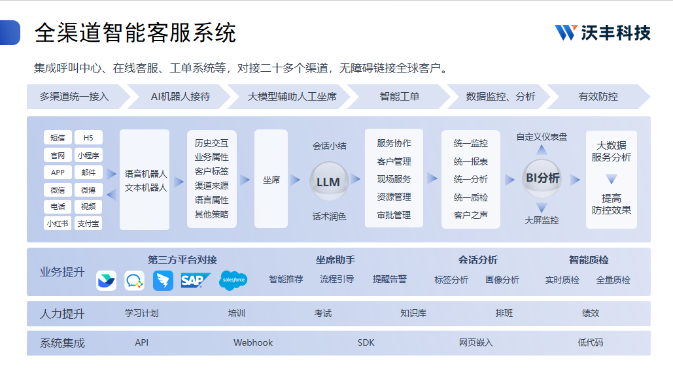Select the 智能工单 header step
Viewport: 673px width, 379px height.
(x=399, y=97)
